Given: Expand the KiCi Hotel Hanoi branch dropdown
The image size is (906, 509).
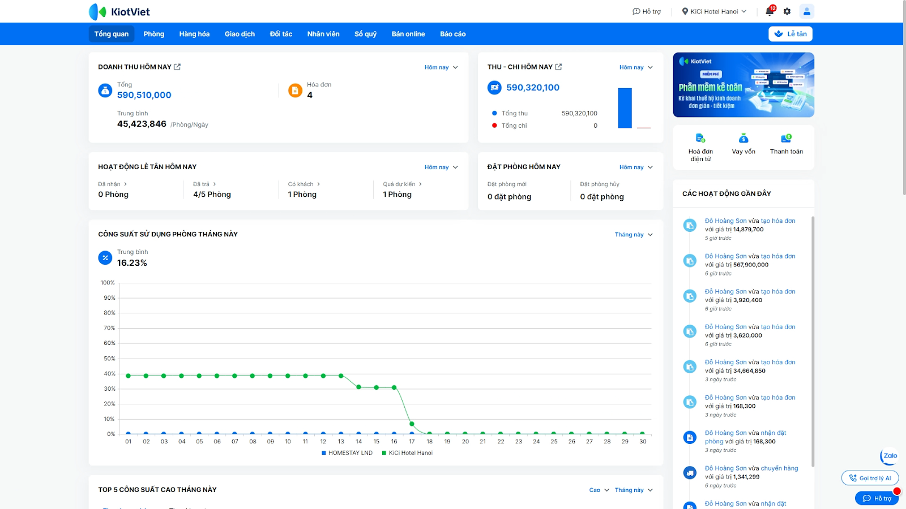Looking at the screenshot, I should [x=714, y=11].
